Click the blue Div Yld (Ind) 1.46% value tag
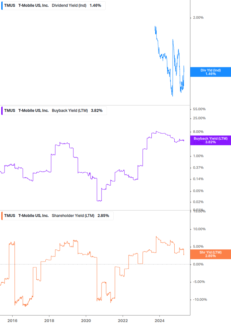Screen dimensions: 231x325 point(211,72)
